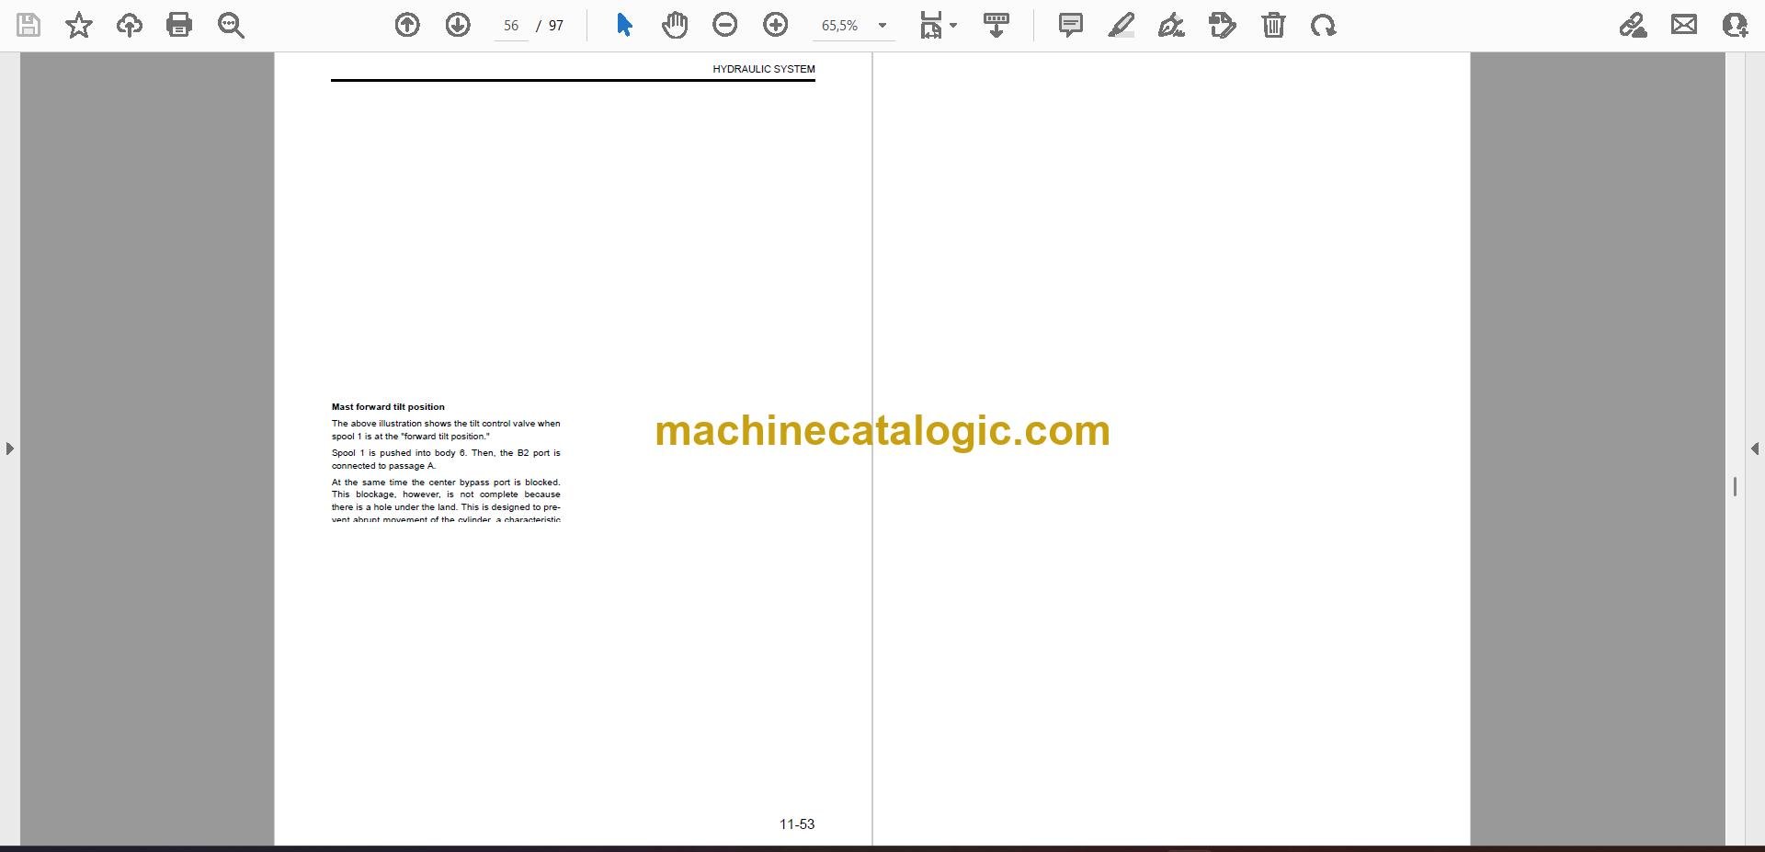Screen dimensions: 1765x852
Task: Click the scrolling mode keyboard icon
Action: [996, 25]
